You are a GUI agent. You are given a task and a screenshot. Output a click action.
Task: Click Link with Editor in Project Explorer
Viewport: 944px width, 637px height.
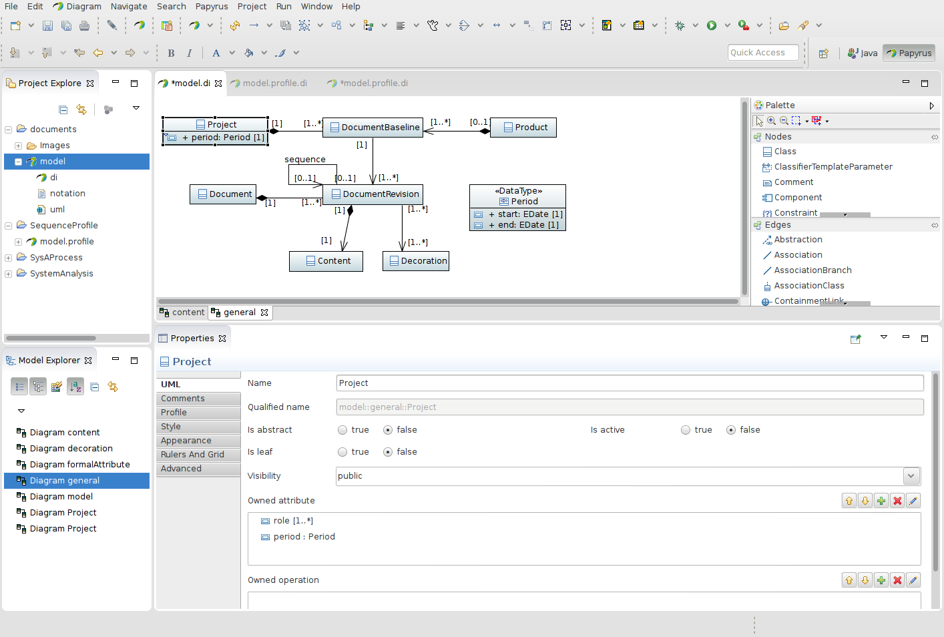click(x=81, y=110)
